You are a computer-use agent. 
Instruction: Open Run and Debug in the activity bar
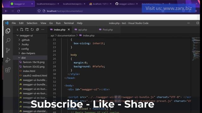point(8,60)
